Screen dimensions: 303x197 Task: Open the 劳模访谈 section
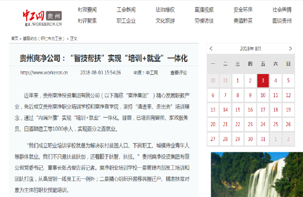tap(204, 20)
